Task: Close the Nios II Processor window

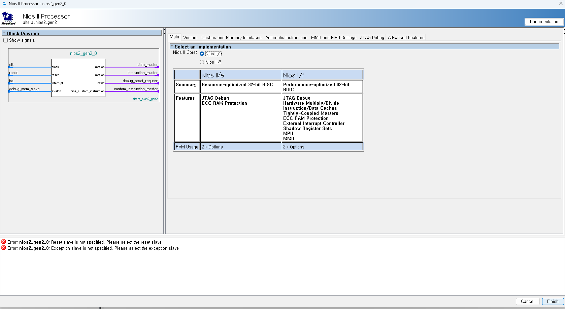Action: [x=561, y=3]
